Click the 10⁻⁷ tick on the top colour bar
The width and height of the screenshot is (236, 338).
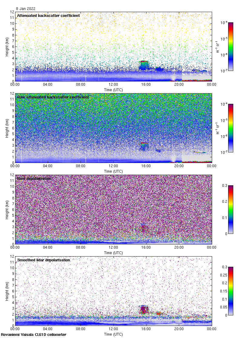[224, 71]
